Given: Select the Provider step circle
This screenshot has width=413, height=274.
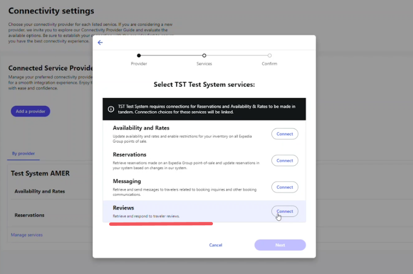Looking at the screenshot, I should 139,55.
